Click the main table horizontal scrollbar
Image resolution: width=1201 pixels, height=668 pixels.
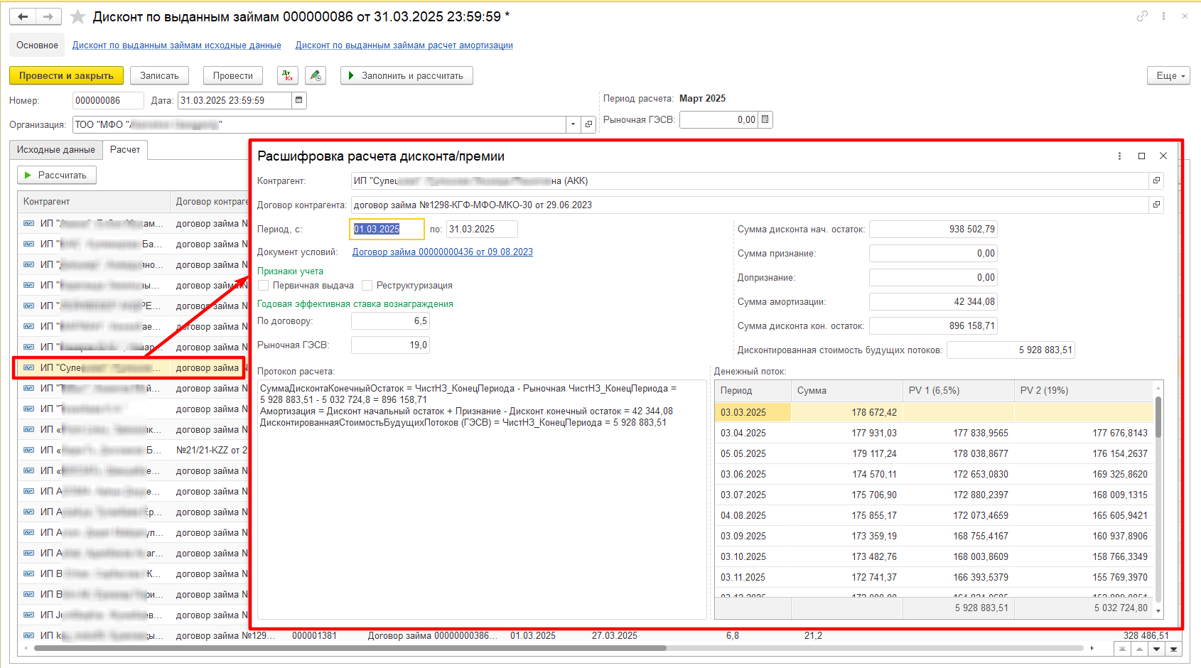[x=350, y=648]
